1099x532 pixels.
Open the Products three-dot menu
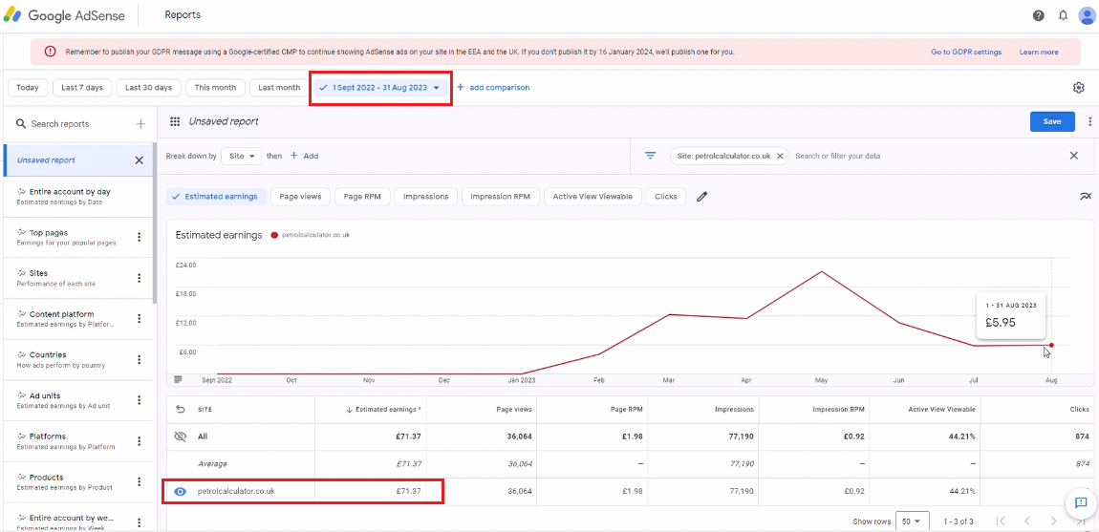click(139, 481)
